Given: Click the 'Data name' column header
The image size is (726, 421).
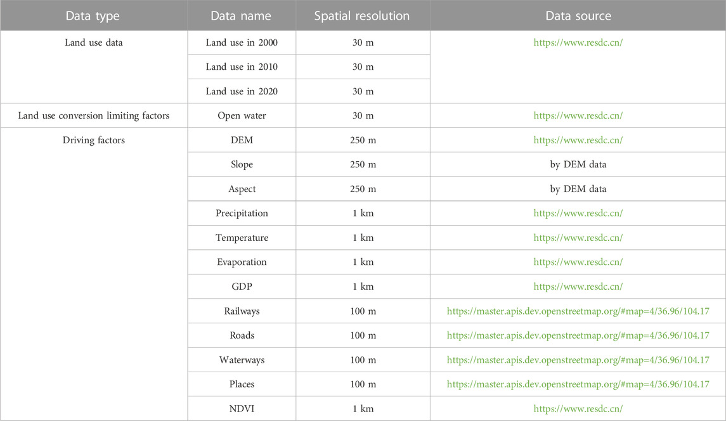Looking at the screenshot, I should (x=241, y=16).
